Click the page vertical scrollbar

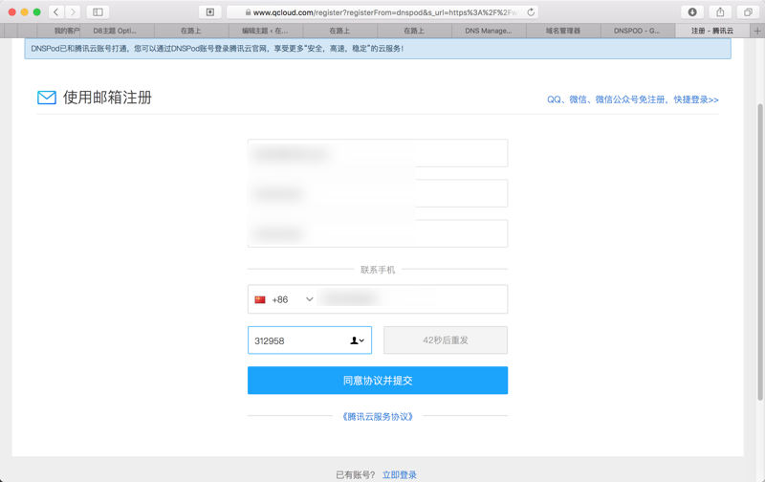tap(760, 252)
